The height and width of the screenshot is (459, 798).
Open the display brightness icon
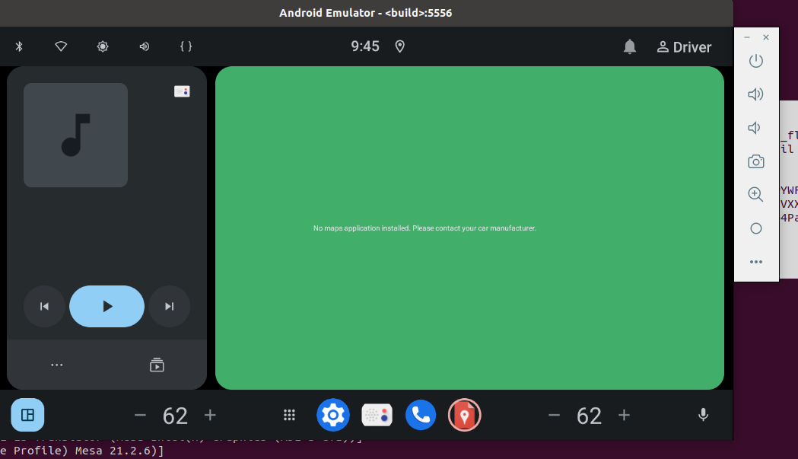(x=103, y=46)
